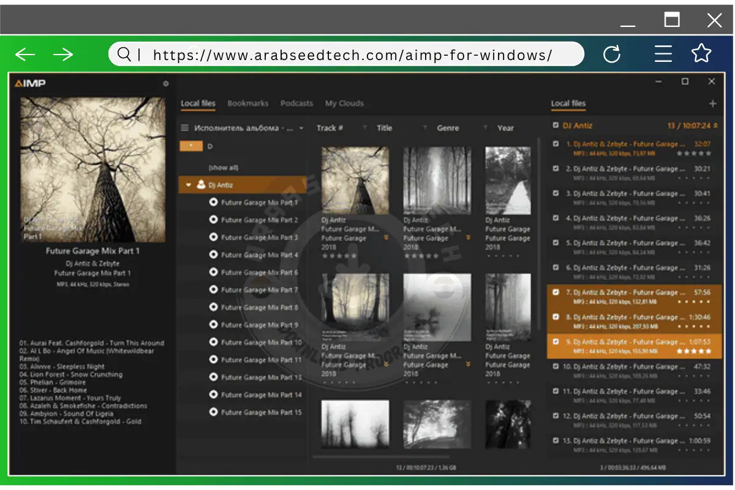The width and height of the screenshot is (735, 490).
Task: Open AIMP settings gear icon
Action: click(x=165, y=84)
